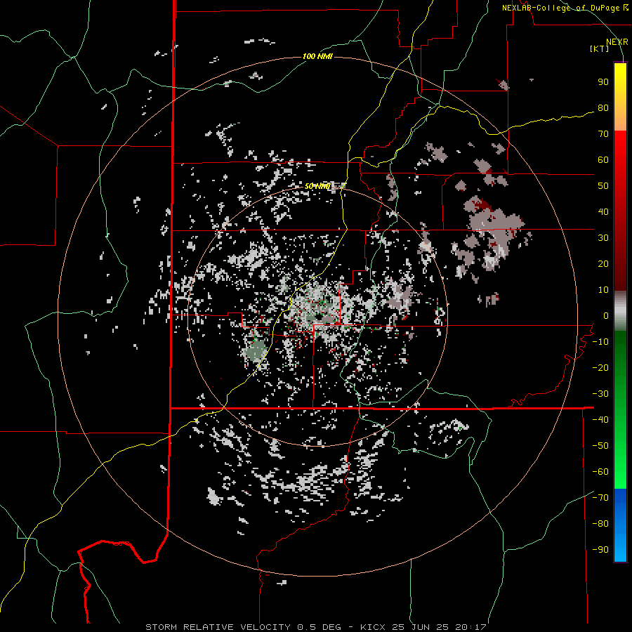Click the 60 value on velocity scale
This screenshot has height=632, width=632.
(603, 160)
